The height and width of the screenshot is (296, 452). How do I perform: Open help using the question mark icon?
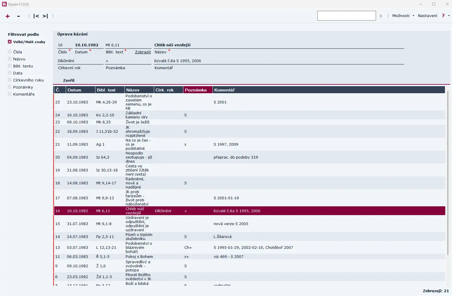(x=443, y=16)
